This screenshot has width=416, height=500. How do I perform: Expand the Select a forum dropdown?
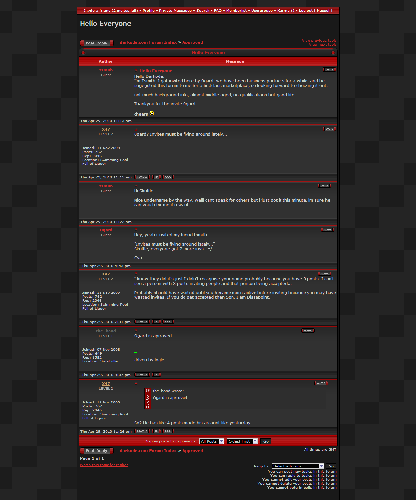point(298,466)
